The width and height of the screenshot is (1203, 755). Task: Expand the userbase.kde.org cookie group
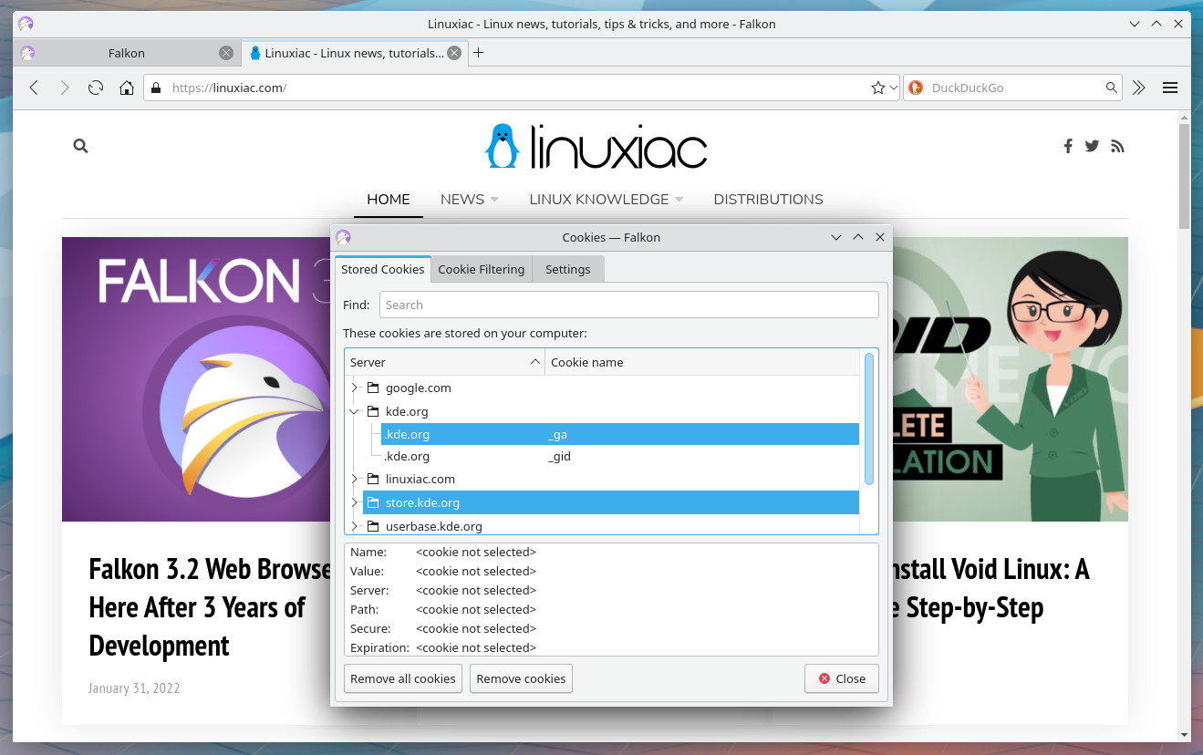point(355,526)
